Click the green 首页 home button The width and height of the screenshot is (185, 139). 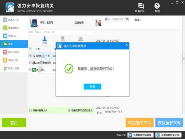tap(14, 123)
